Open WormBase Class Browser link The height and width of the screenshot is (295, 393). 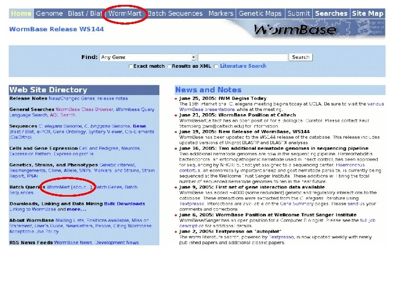[x=85, y=109]
